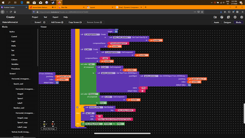The image size is (245, 138).
Task: Open the remote_config component dropdown
Action: click(96, 107)
